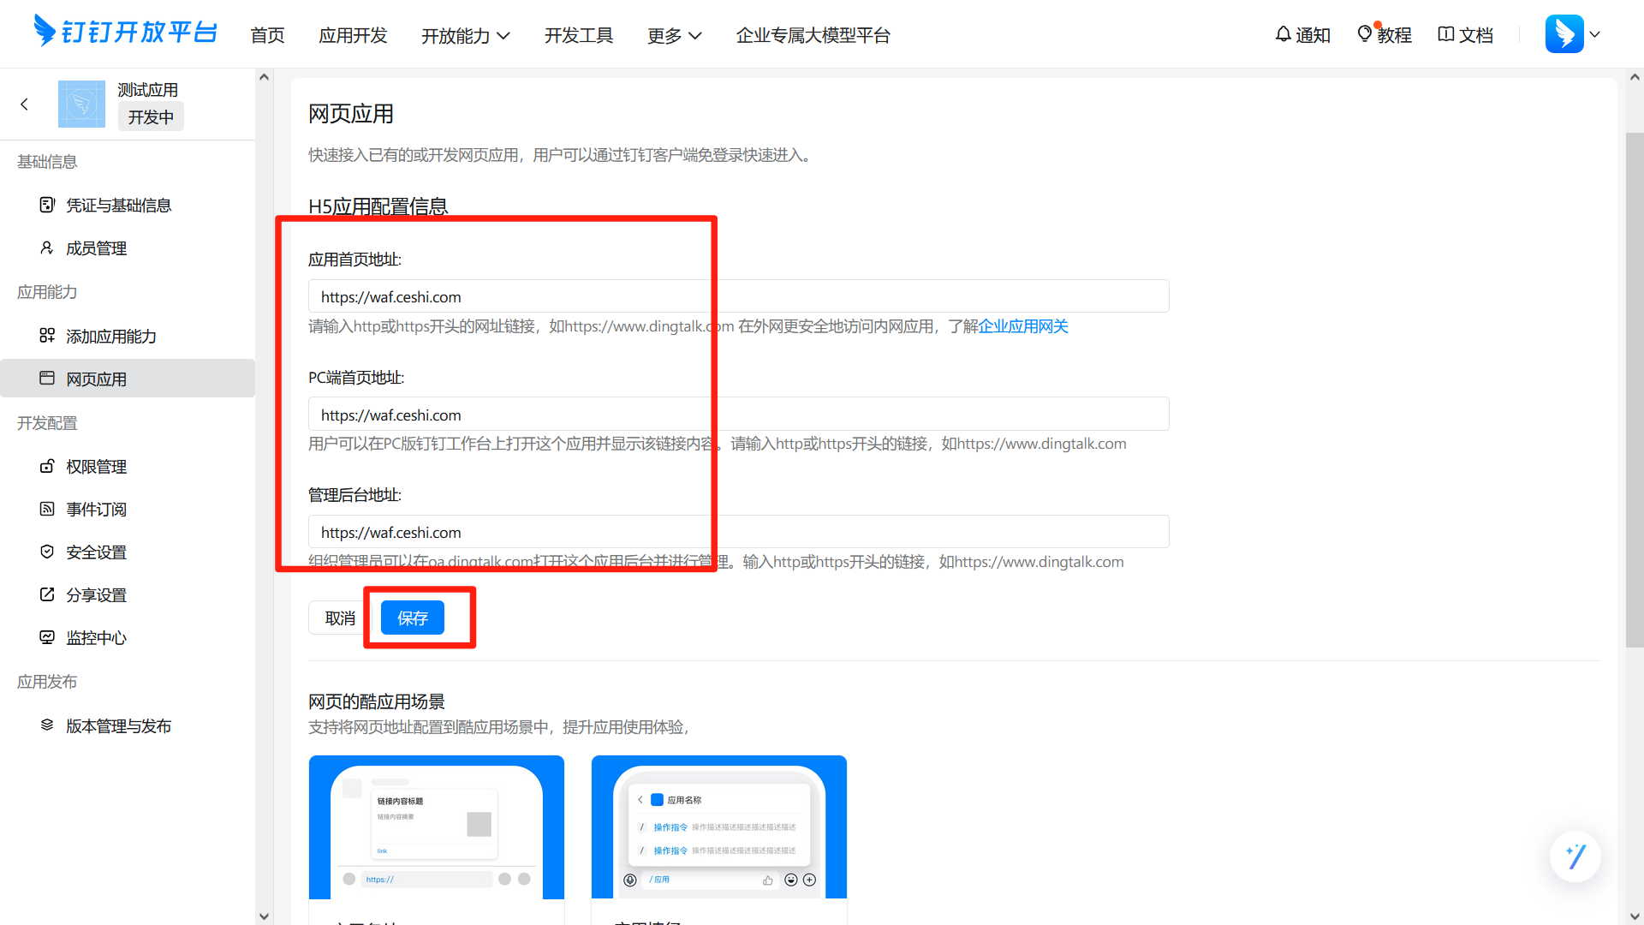Screen dimensions: 1644x925
Task: Open the AI assistant floating button
Action: click(x=1575, y=856)
